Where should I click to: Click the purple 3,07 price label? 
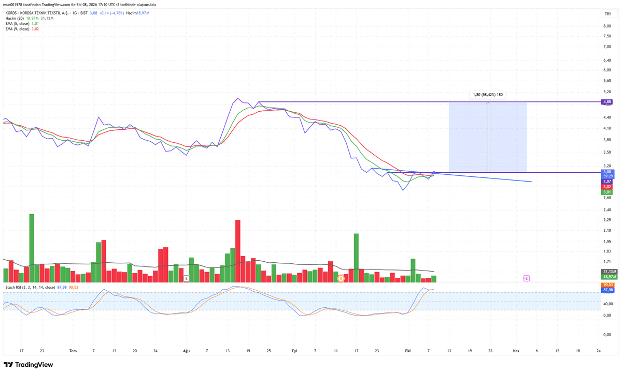tap(607, 182)
